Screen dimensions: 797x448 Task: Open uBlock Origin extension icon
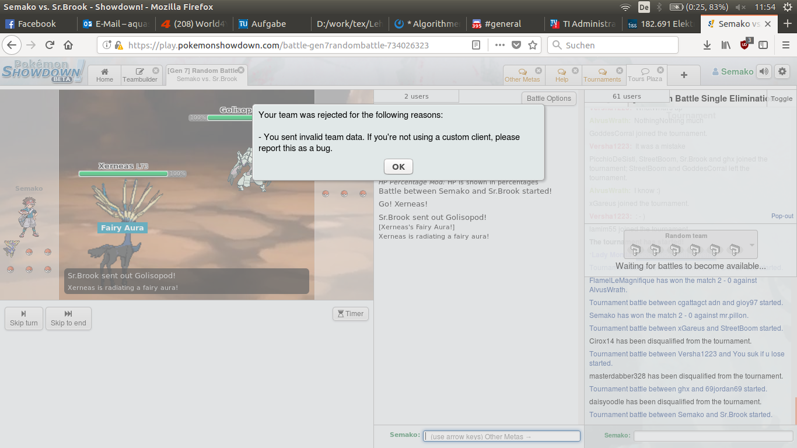[746, 44]
